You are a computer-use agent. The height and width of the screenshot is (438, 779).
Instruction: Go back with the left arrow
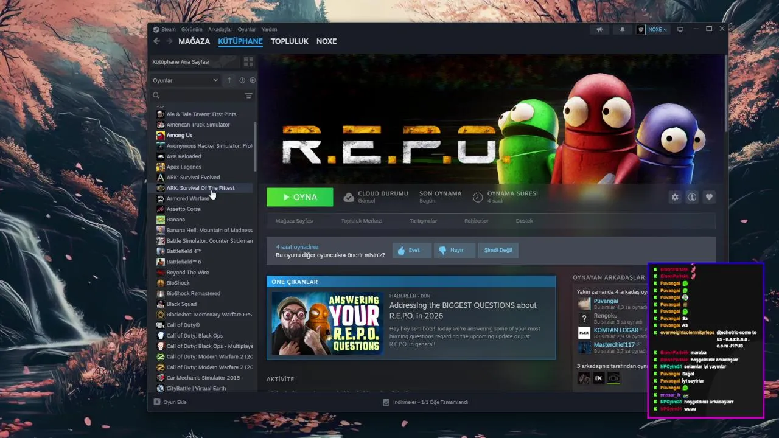[156, 41]
